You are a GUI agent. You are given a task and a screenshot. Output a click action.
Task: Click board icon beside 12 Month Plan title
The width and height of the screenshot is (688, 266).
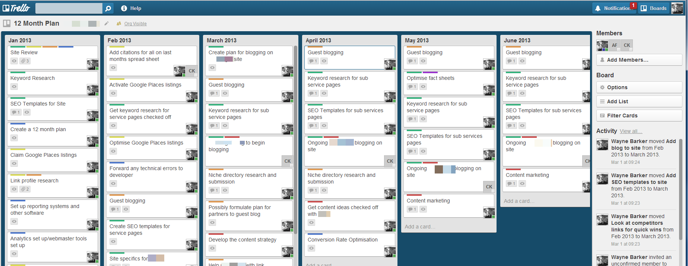(x=7, y=23)
